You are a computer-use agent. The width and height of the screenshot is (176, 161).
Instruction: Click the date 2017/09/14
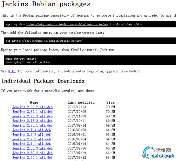[x=77, y=125]
